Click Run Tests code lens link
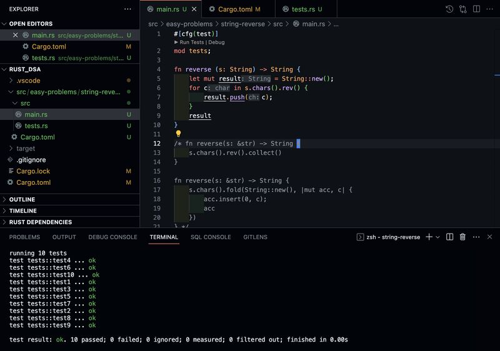 point(192,42)
